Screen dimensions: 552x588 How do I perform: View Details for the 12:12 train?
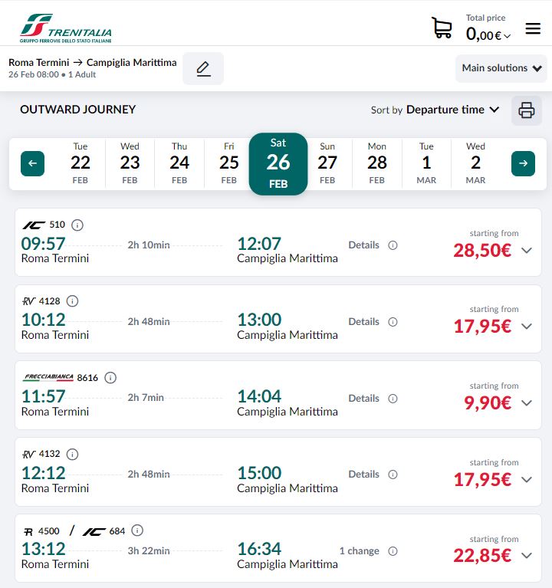pos(364,475)
